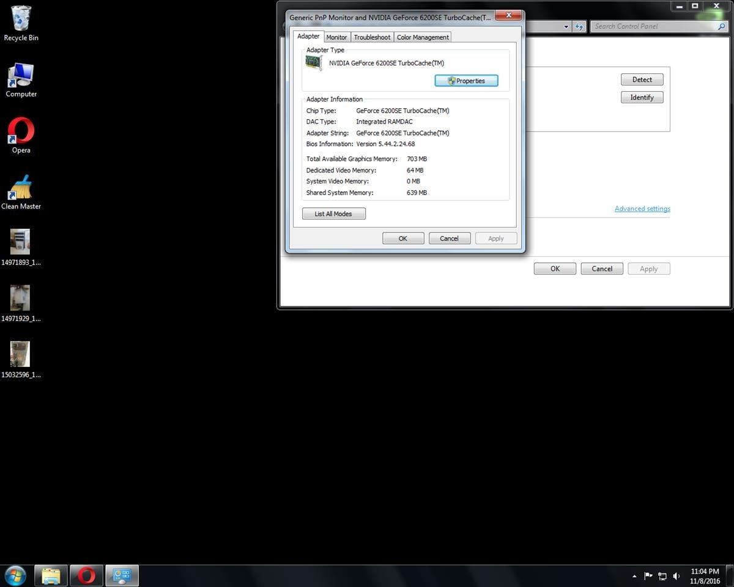
Task: Click the Adapter String label
Action: [x=327, y=133]
